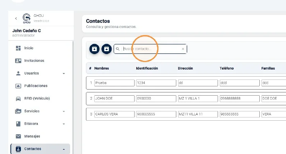
Task: Click the Contactos address book icon
Action: point(18,149)
